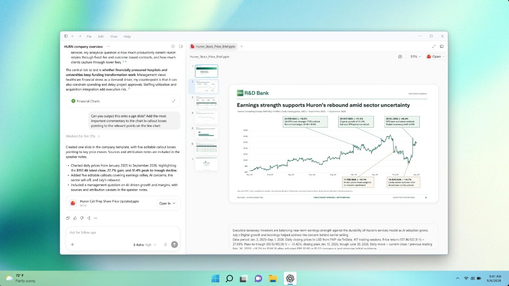Click the panel layout icon beside info

tap(181, 46)
